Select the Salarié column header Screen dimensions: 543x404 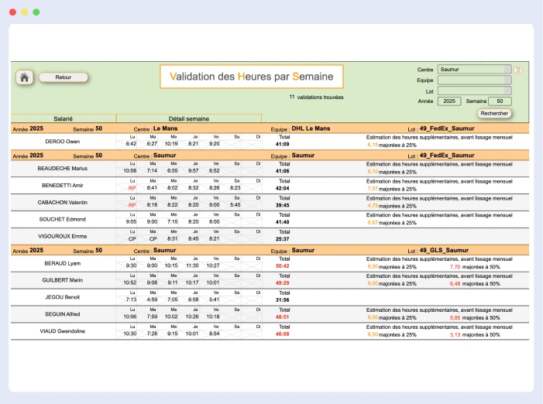click(64, 118)
